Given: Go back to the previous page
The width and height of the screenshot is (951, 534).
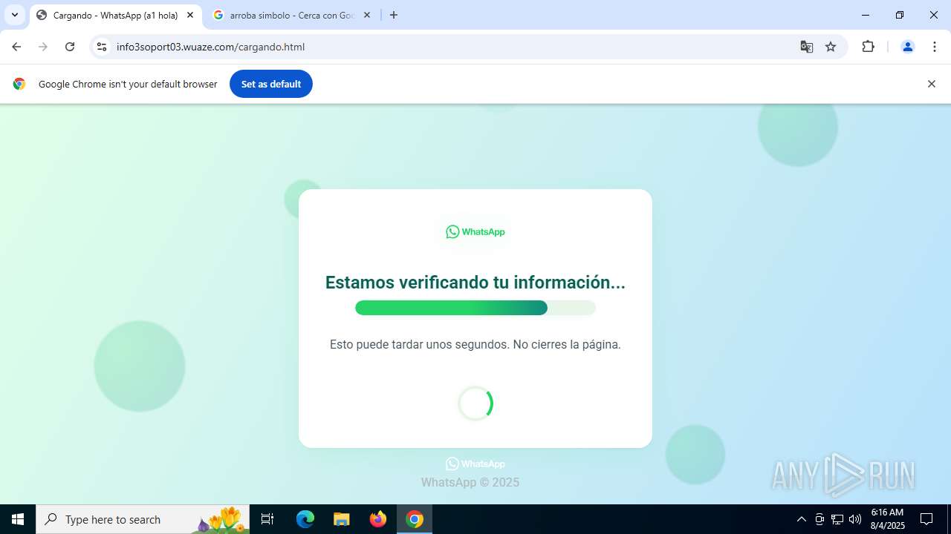Looking at the screenshot, I should tap(16, 47).
